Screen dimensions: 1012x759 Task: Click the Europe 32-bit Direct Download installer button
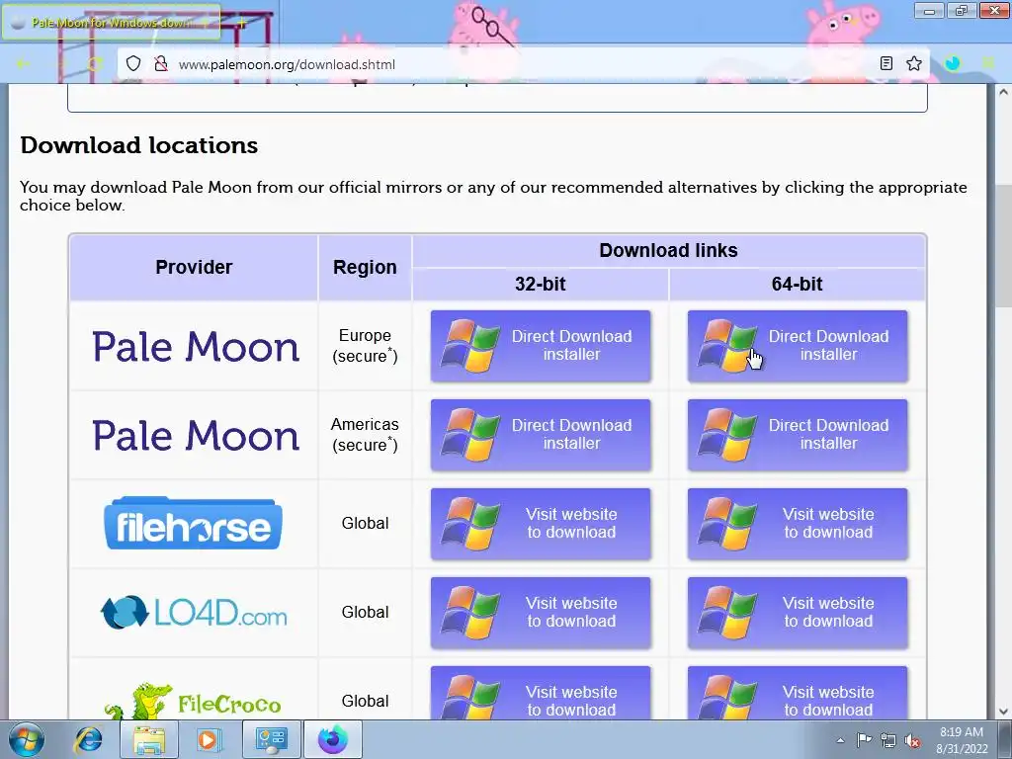click(x=541, y=346)
